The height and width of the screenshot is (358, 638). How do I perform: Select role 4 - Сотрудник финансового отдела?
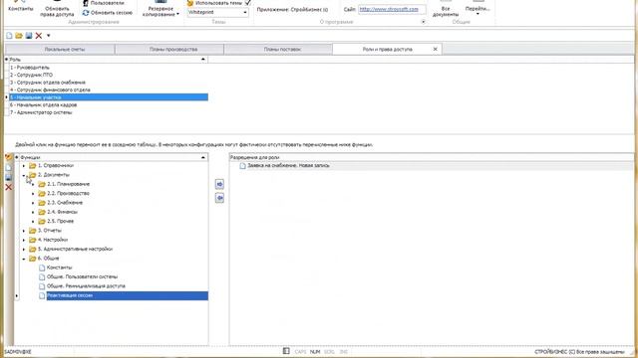point(109,89)
